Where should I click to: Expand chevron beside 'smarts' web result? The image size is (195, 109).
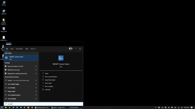[x=36, y=81]
